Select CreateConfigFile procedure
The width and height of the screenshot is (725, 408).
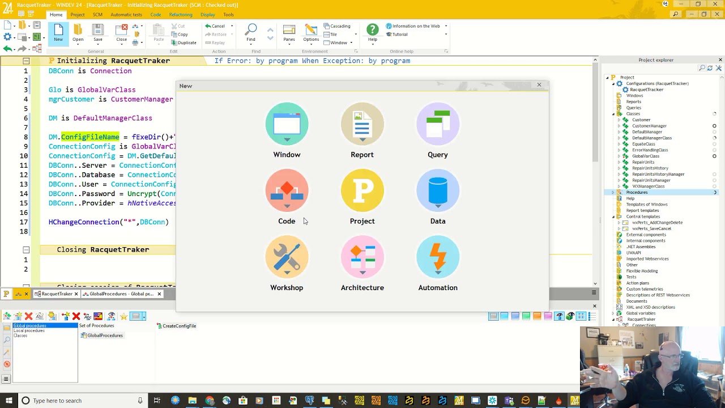[177, 326]
